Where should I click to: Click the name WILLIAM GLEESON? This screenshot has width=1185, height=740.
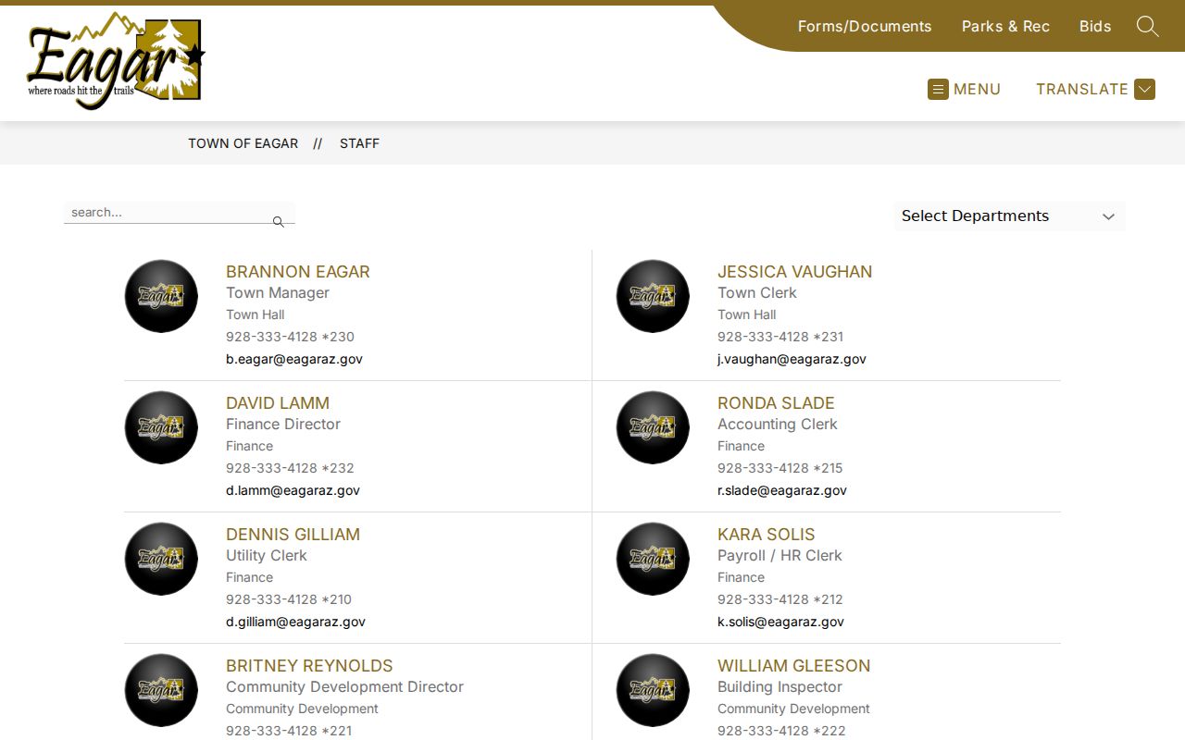pyautogui.click(x=794, y=665)
